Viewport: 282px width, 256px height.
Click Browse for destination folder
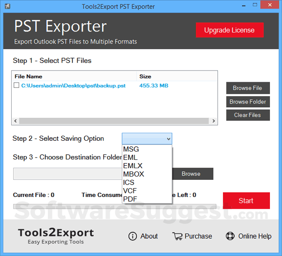[x=192, y=174]
